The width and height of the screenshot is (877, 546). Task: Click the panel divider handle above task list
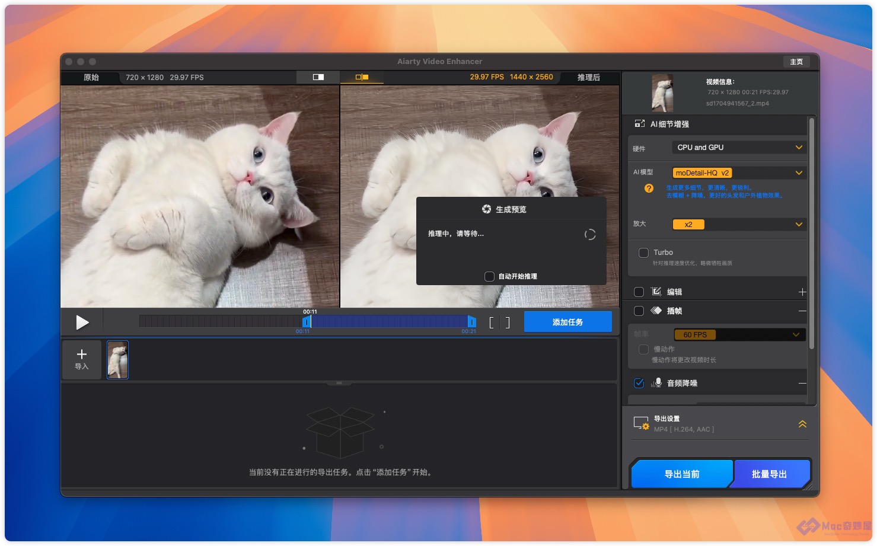click(339, 383)
